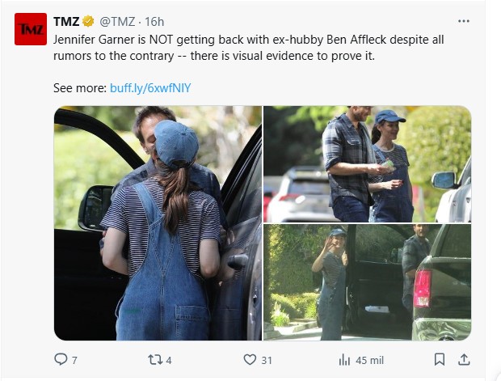
Task: Click the like count 31
Action: click(267, 361)
